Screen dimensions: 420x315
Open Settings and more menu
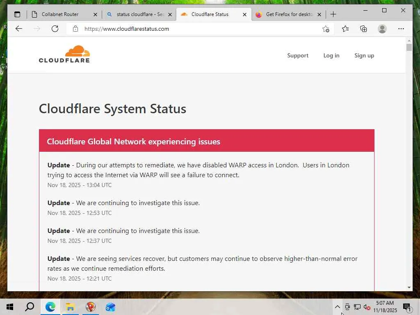(x=401, y=29)
